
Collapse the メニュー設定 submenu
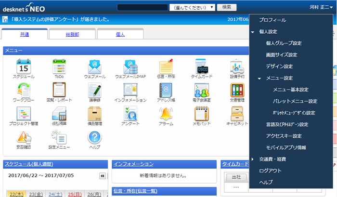coord(259,78)
